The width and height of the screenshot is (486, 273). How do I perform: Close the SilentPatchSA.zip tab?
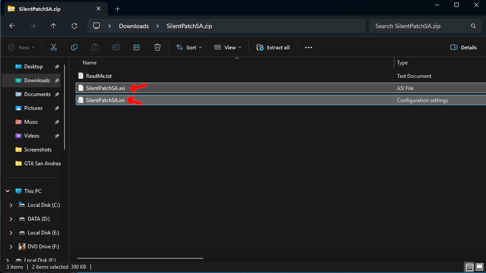[99, 9]
